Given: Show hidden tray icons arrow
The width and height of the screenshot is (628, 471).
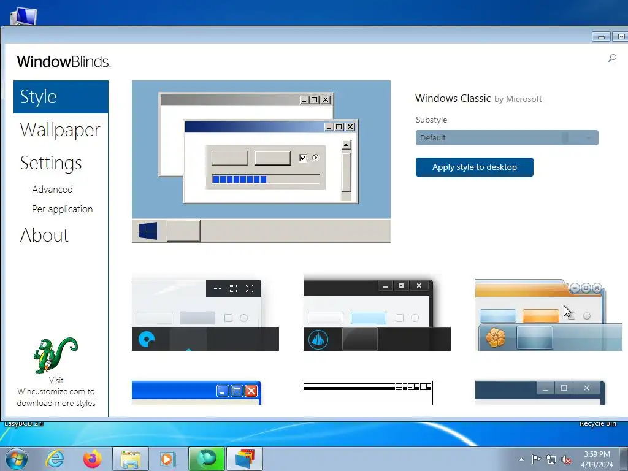Looking at the screenshot, I should (x=521, y=459).
